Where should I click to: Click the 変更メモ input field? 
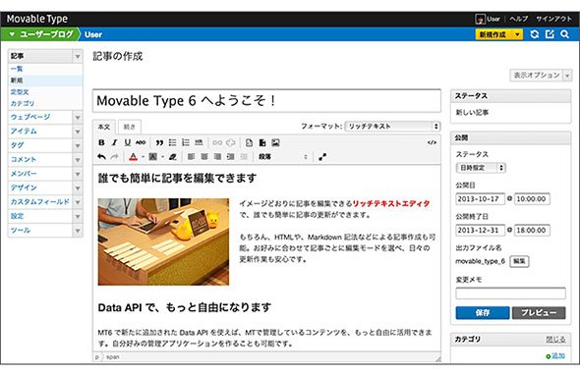click(510, 294)
